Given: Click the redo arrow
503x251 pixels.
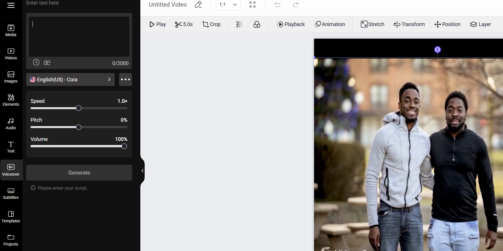Looking at the screenshot, I should 296,5.
